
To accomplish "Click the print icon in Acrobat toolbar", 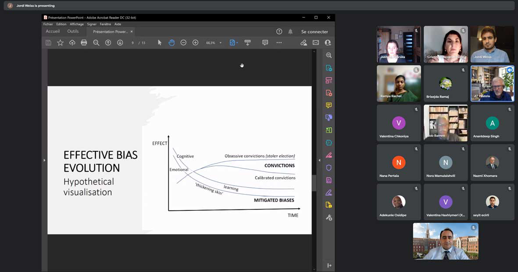I will coord(84,42).
